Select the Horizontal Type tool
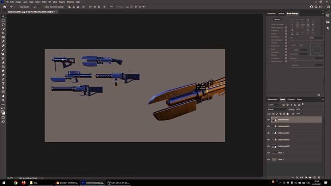 click(x=3, y=84)
